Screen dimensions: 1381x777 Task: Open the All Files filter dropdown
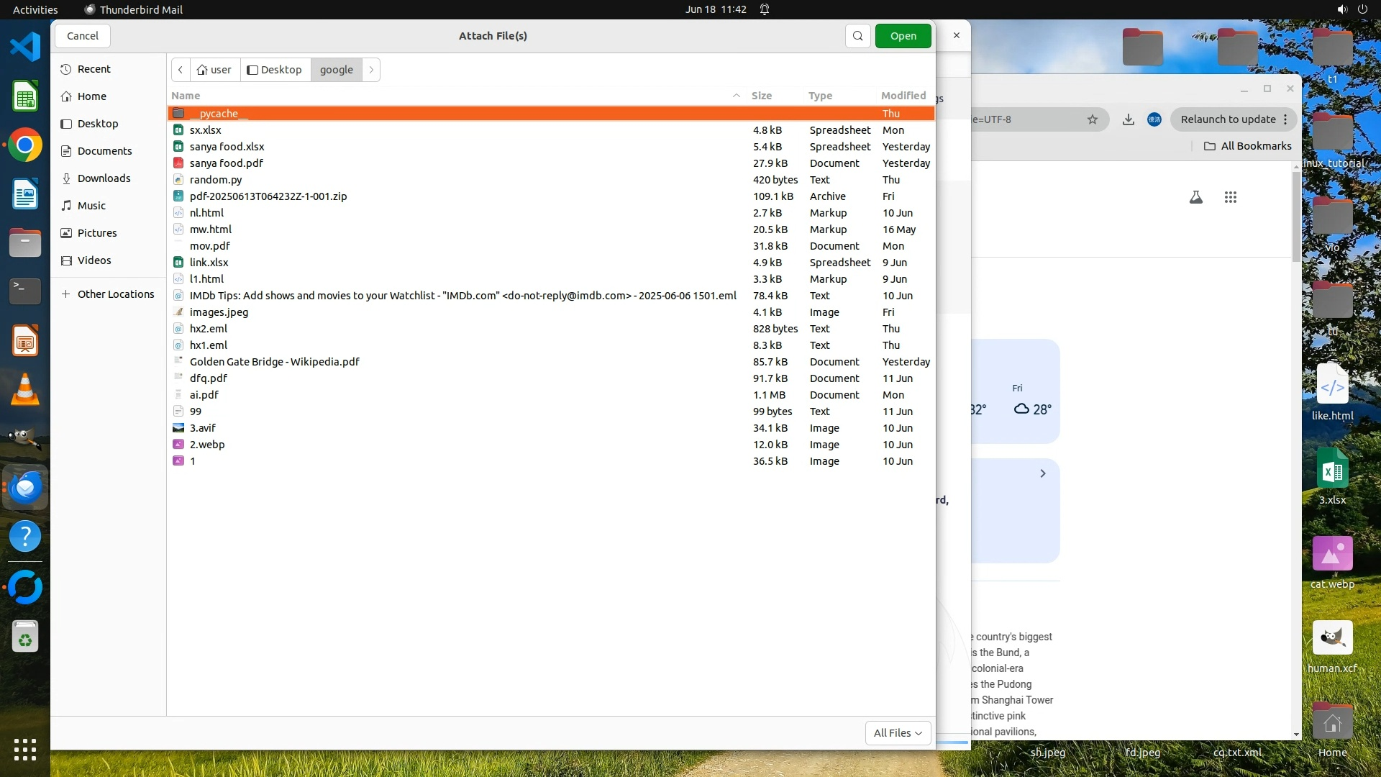897,732
